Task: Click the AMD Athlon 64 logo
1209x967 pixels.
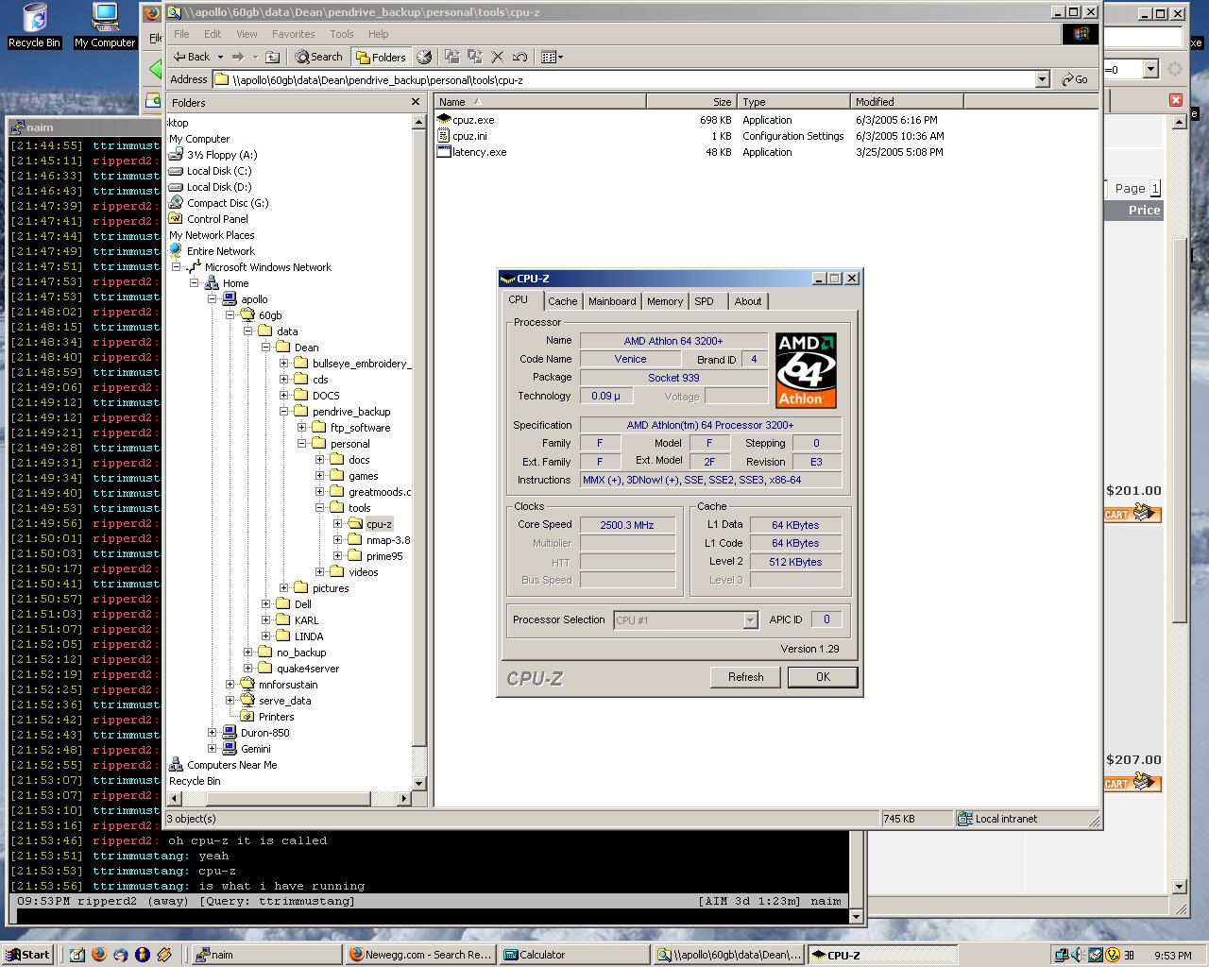Action: click(806, 369)
